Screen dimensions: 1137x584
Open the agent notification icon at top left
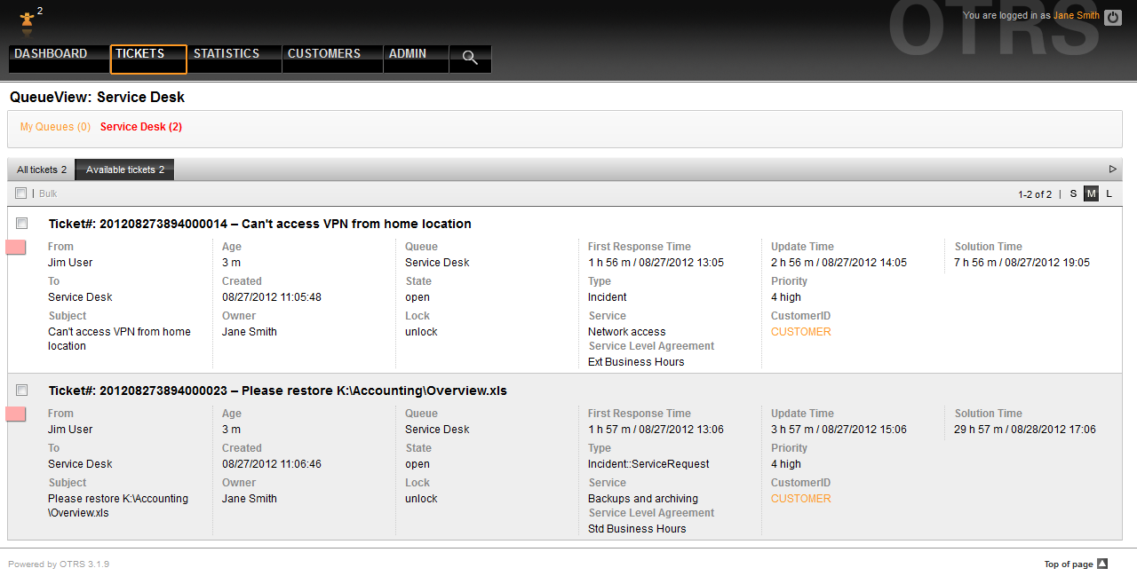[x=28, y=19]
